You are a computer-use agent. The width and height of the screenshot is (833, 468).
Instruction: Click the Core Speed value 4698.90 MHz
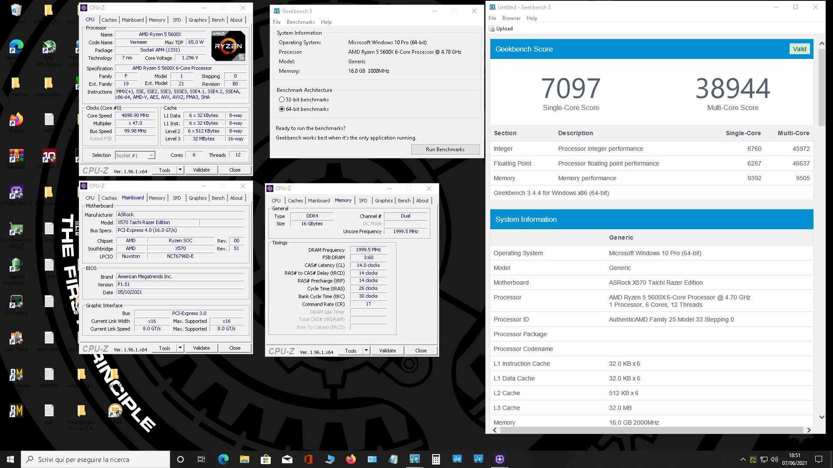[x=135, y=116]
